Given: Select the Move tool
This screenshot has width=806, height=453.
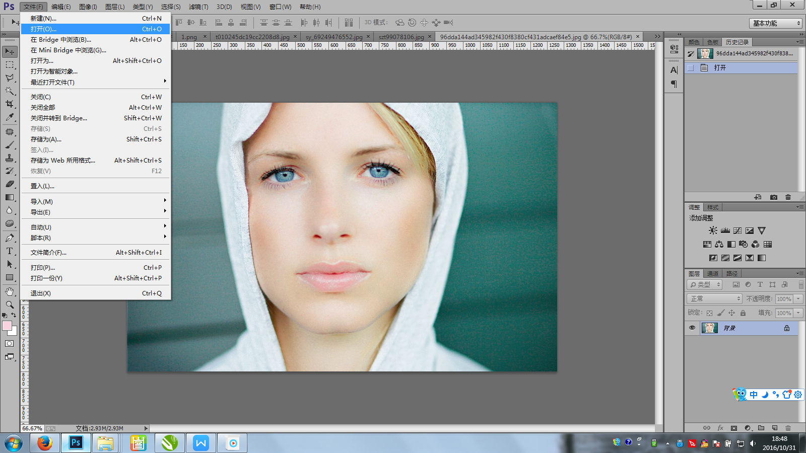Looking at the screenshot, I should click(x=10, y=52).
